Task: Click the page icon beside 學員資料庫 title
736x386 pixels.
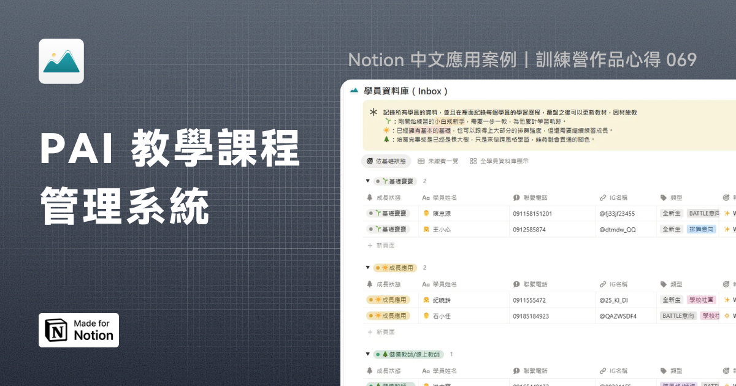Action: pos(354,91)
